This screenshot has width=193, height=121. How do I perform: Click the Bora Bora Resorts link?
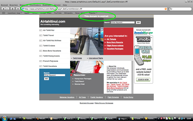[x=115, y=42]
